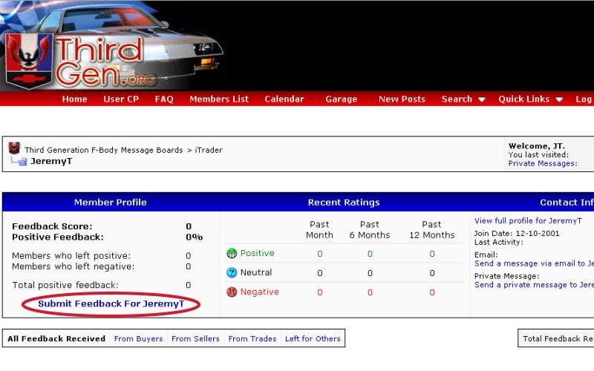Click the red Negative frown icon
The image size is (594, 371).
click(x=232, y=292)
